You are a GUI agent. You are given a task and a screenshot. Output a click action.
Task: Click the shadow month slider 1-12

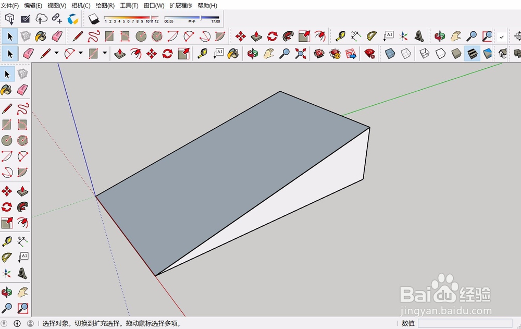[132, 19]
